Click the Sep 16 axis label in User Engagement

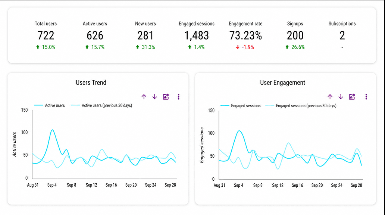coord(297,185)
